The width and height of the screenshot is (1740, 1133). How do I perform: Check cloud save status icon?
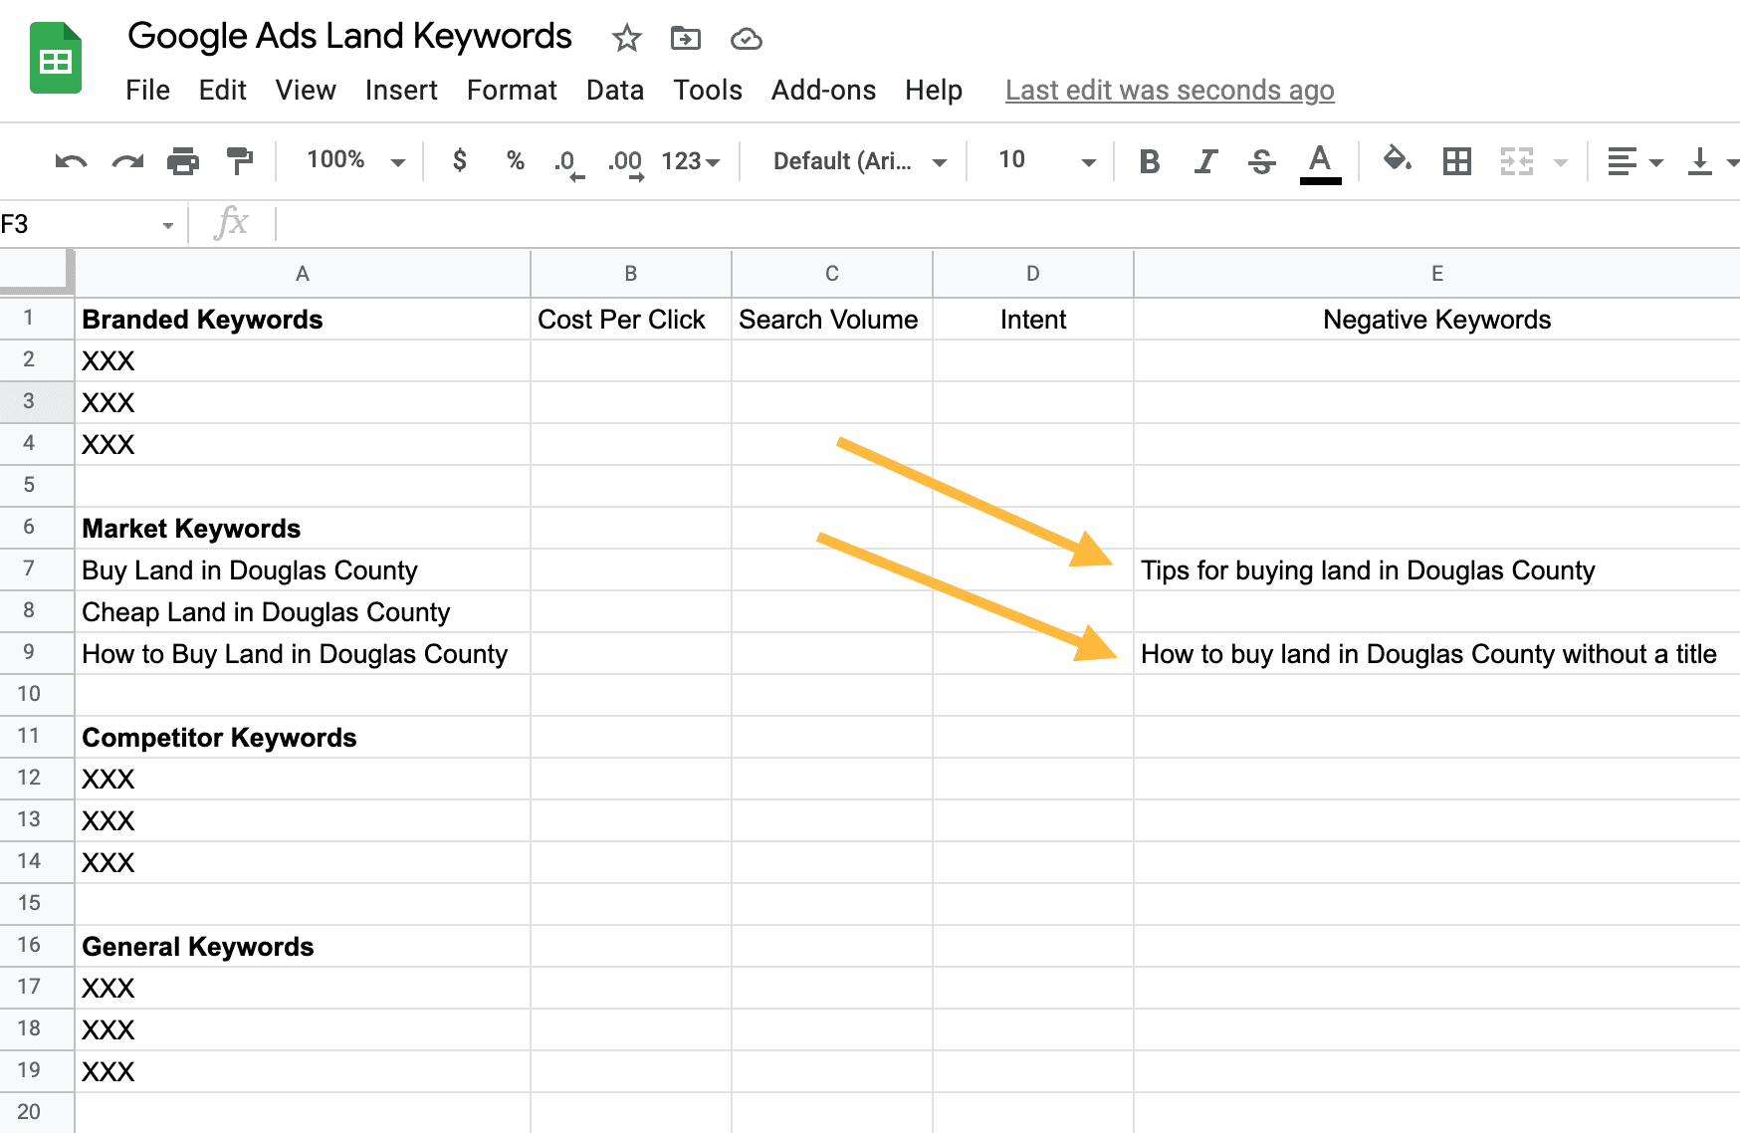click(x=746, y=39)
